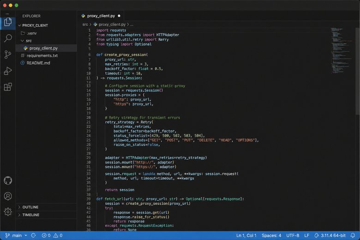Open the branch dropdown arrow next to main
The width and height of the screenshot is (360, 240).
(x=26, y=235)
